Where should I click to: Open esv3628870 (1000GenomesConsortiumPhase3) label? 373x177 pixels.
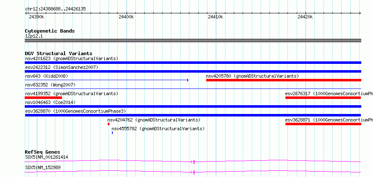point(75,111)
